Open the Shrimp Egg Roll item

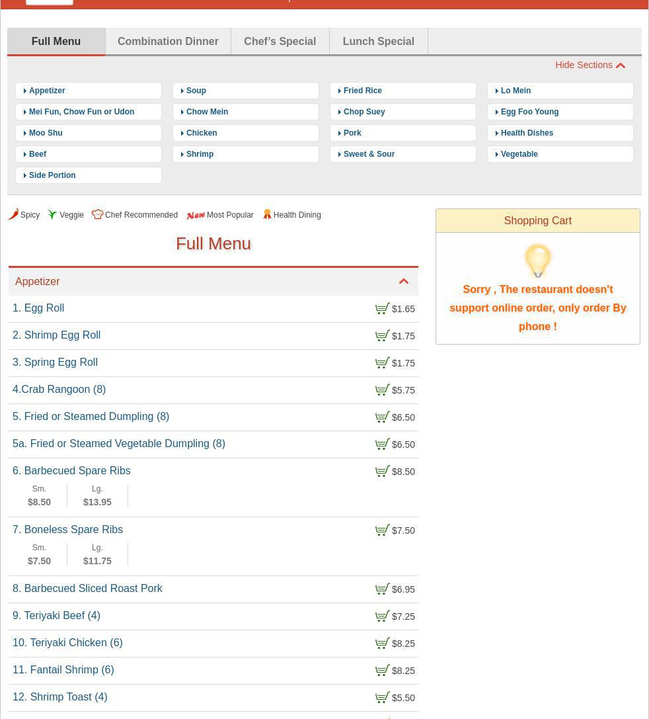click(62, 335)
